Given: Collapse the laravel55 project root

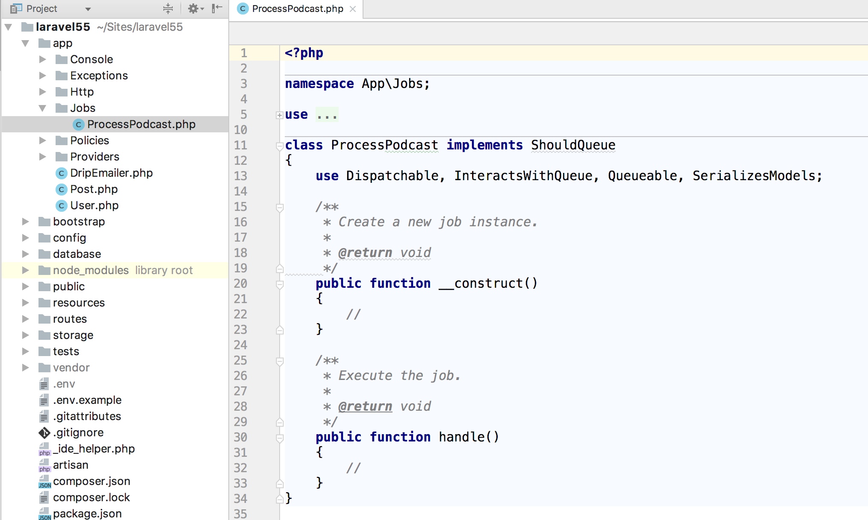Looking at the screenshot, I should tap(8, 27).
